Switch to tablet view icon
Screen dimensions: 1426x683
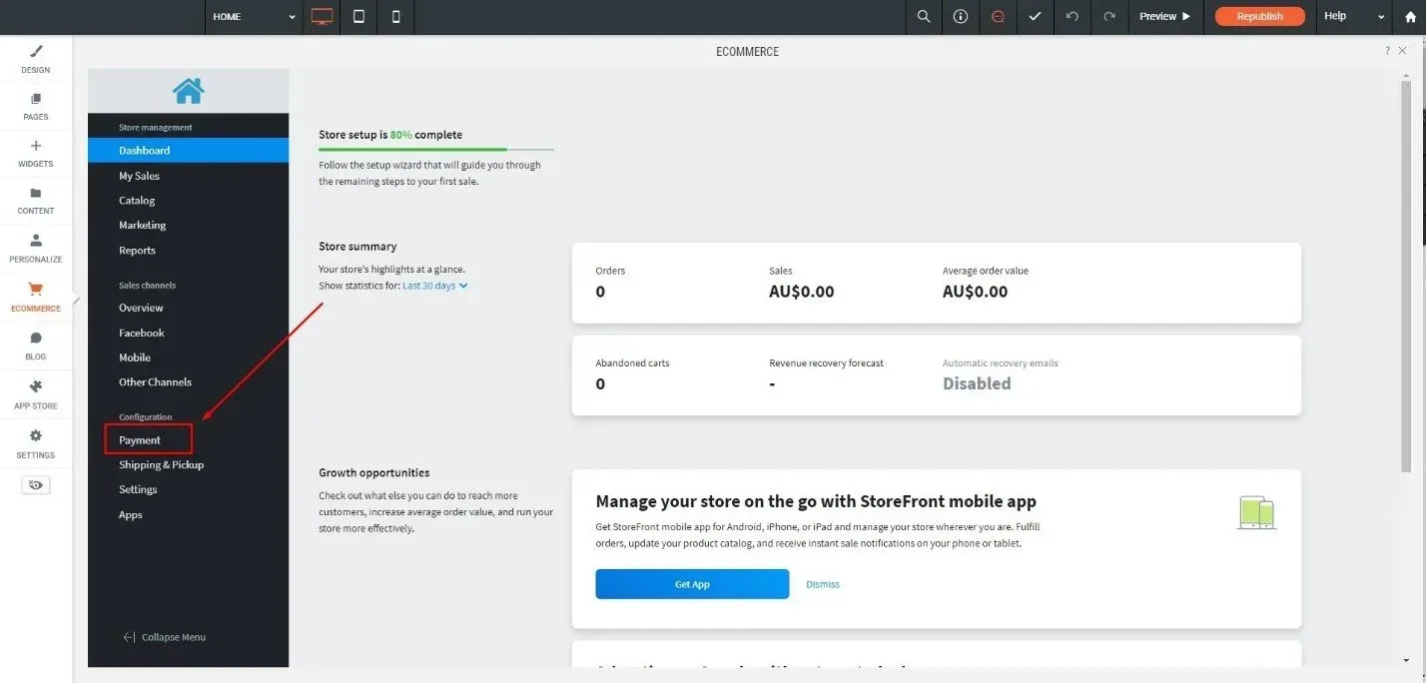tap(358, 17)
